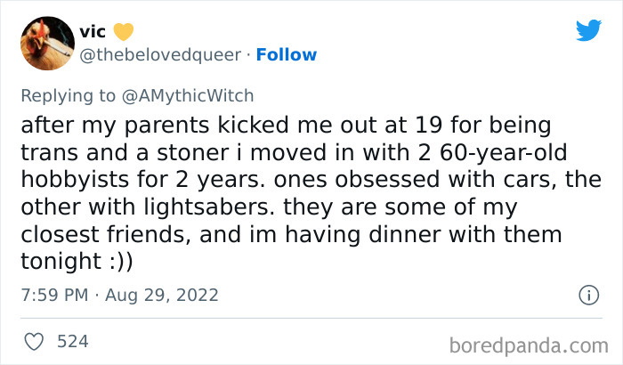623x365 pixels.
Task: Click the Aug 29, 2022 date
Action: click(x=164, y=295)
